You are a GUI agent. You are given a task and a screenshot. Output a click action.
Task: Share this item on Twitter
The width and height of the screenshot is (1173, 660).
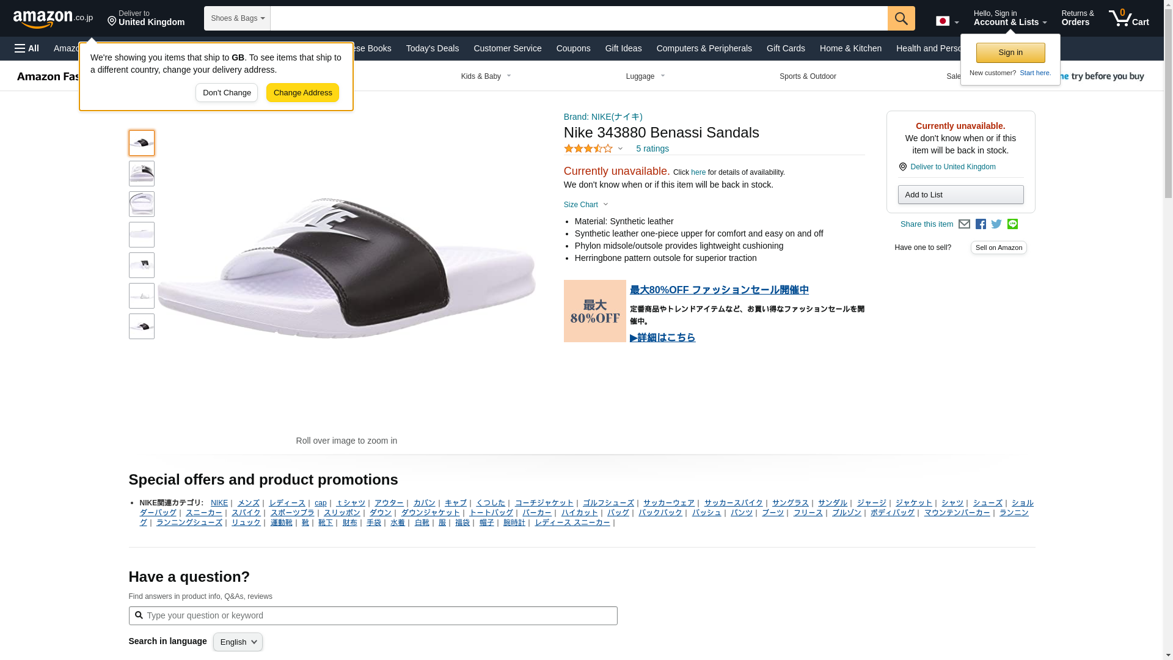click(x=996, y=224)
